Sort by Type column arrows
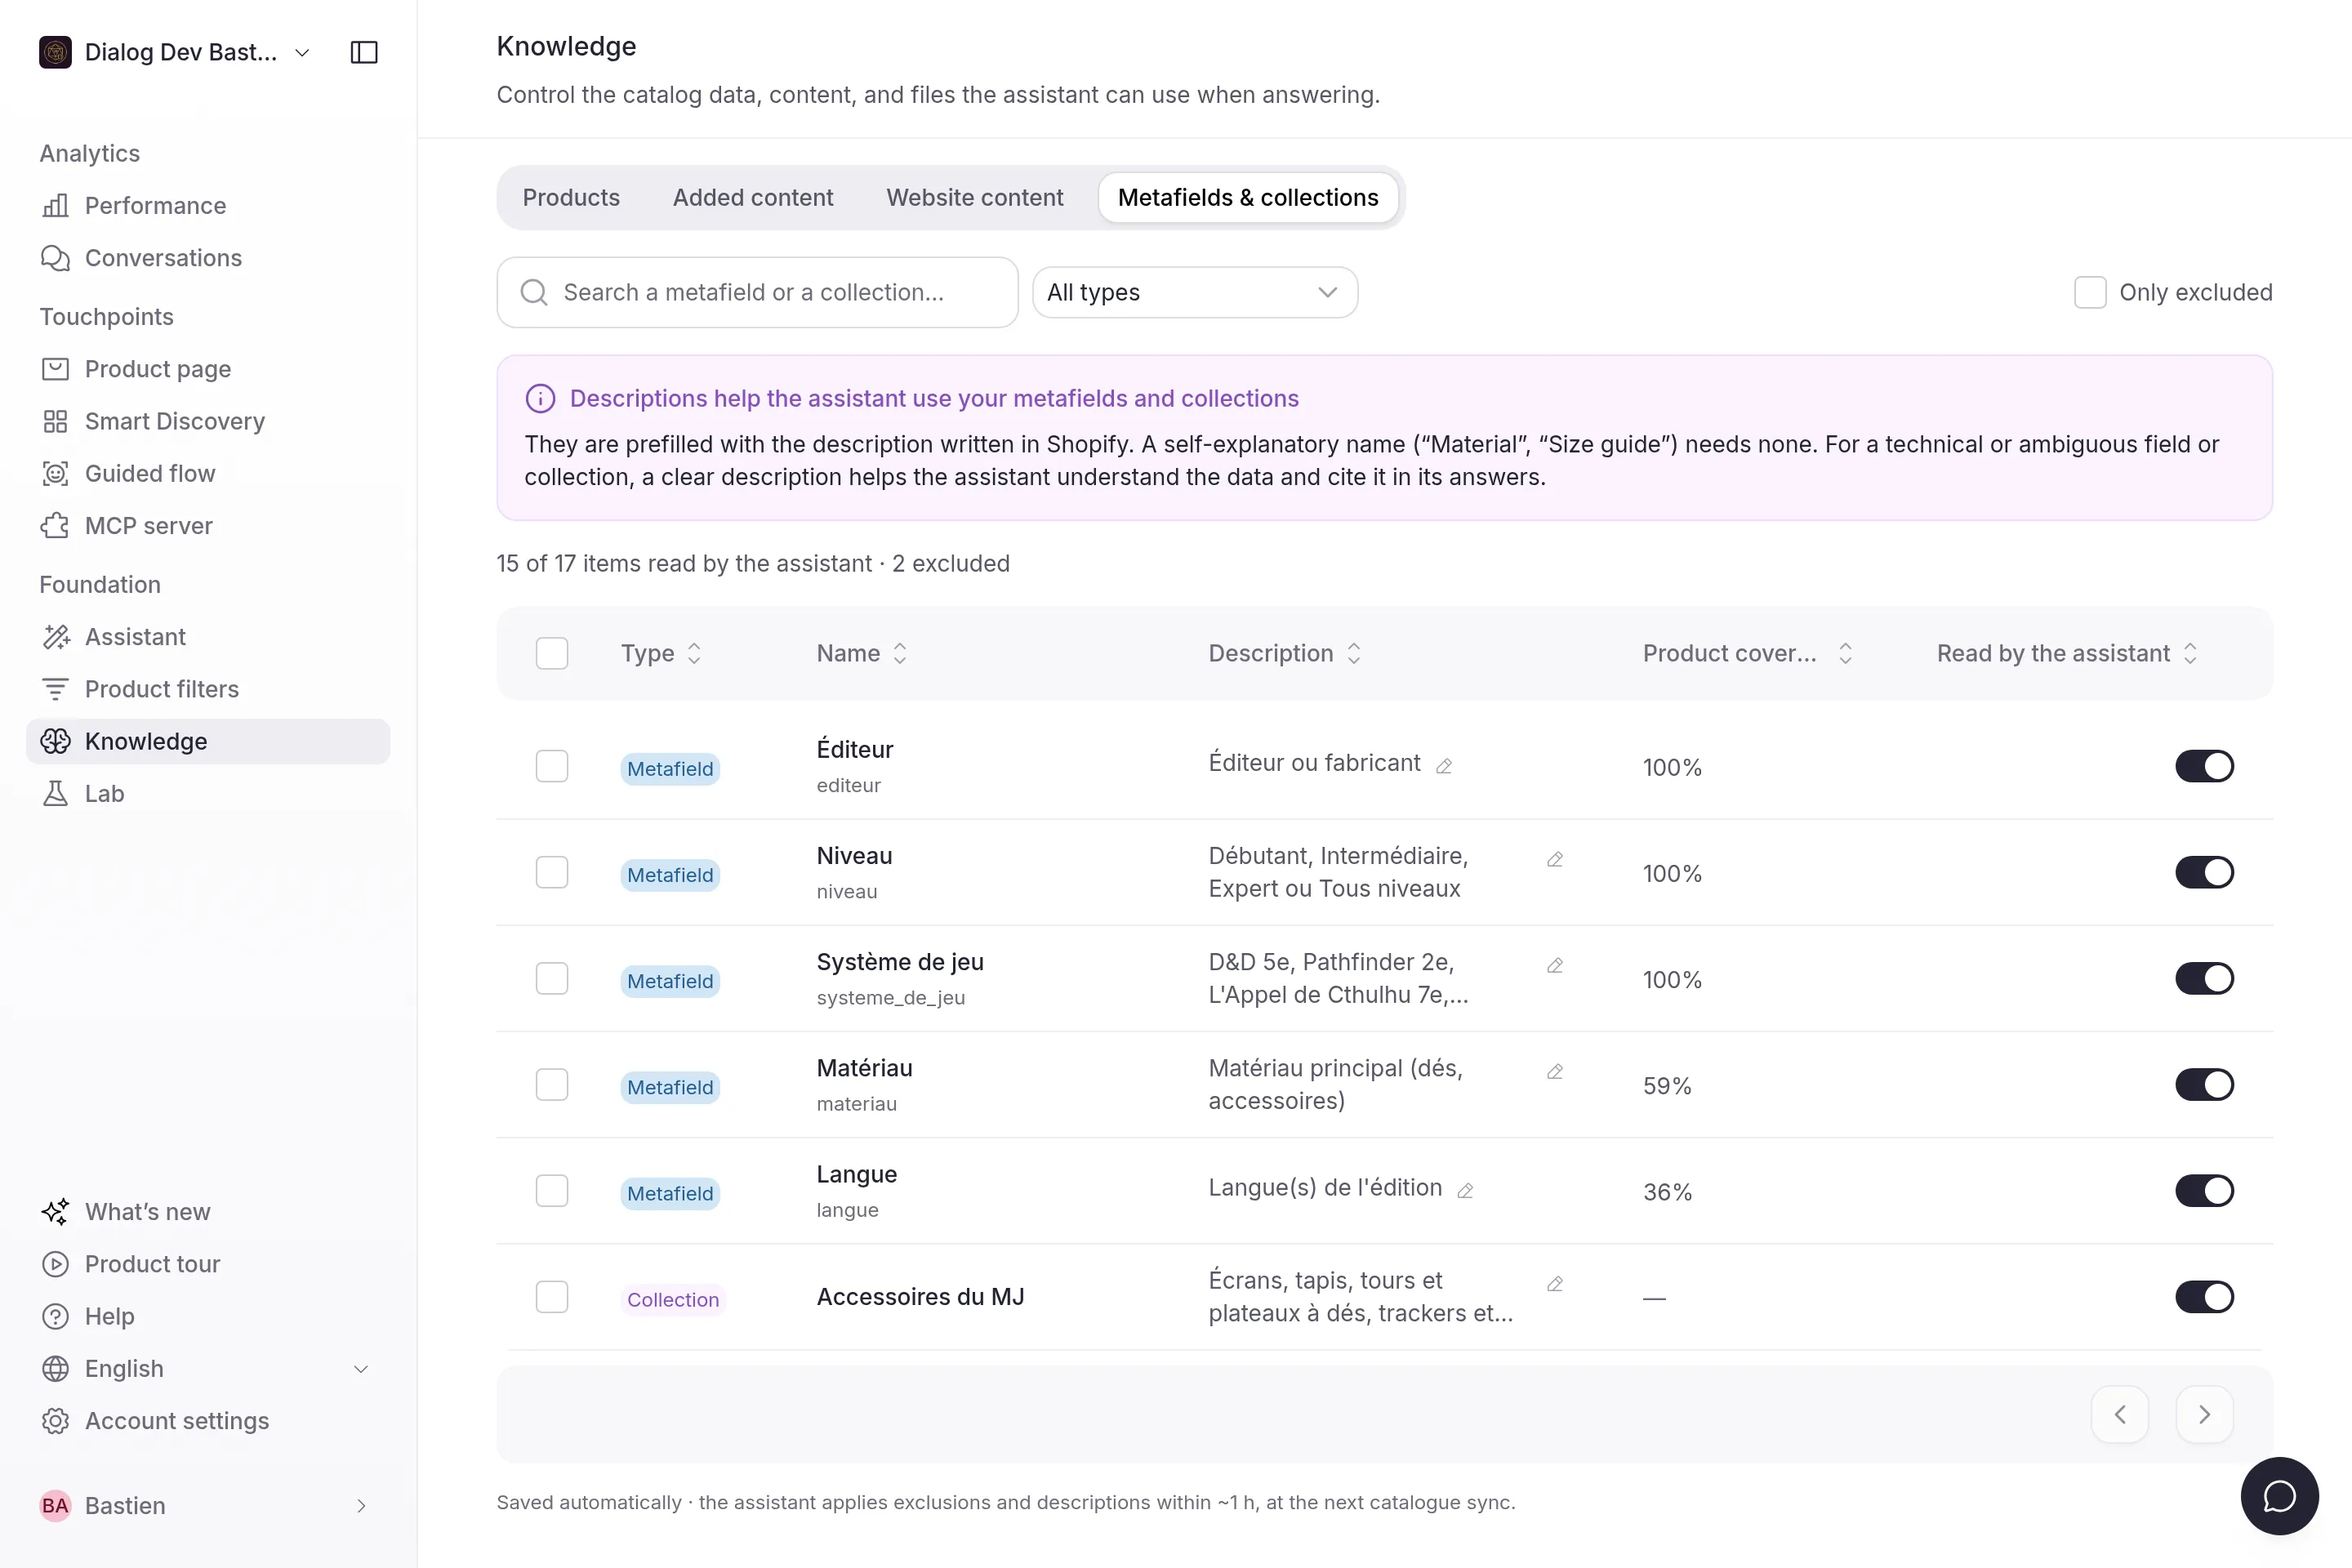 694,653
